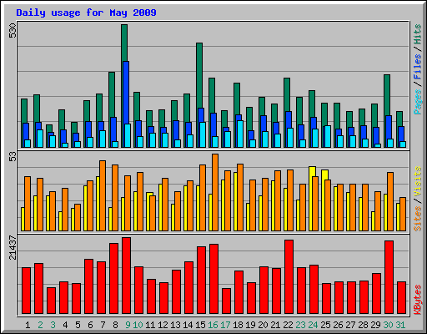The width and height of the screenshot is (427, 334).
Task: Click the red KBytes bar for day 17
Action: pyautogui.click(x=226, y=301)
